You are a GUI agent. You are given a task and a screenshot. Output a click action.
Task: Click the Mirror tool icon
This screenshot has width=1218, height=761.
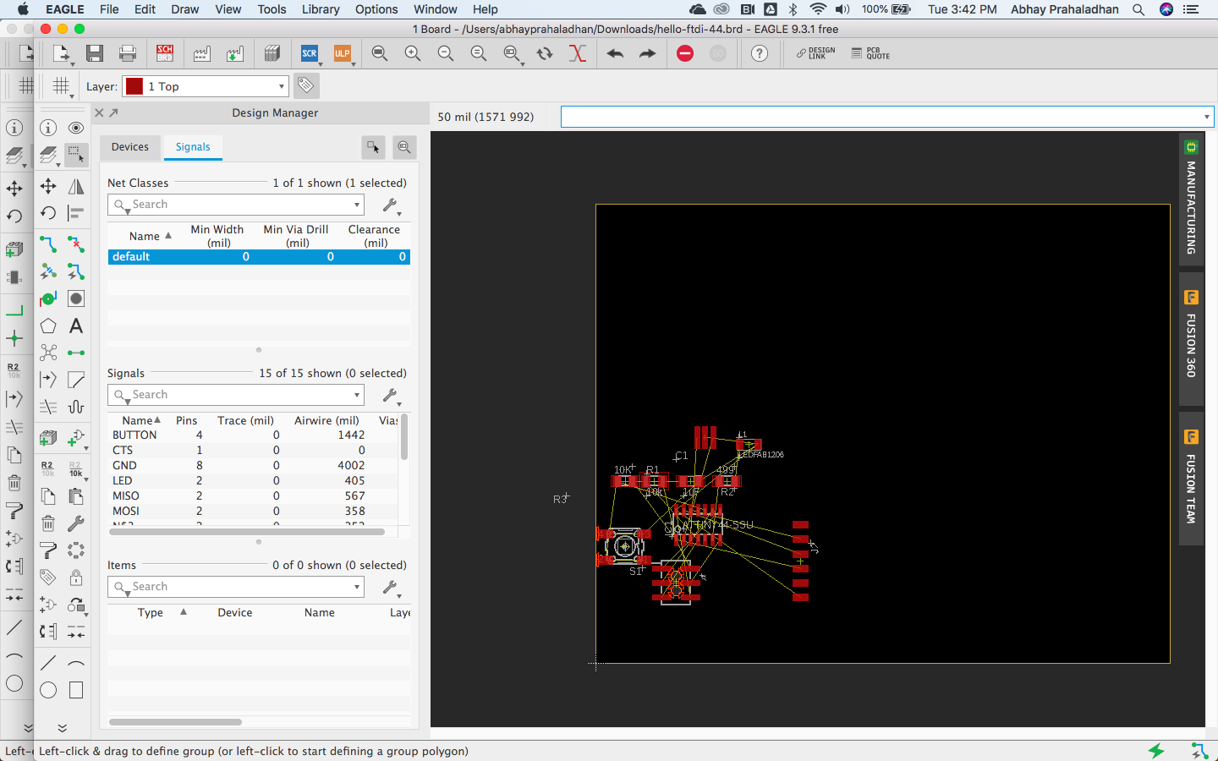coord(76,186)
